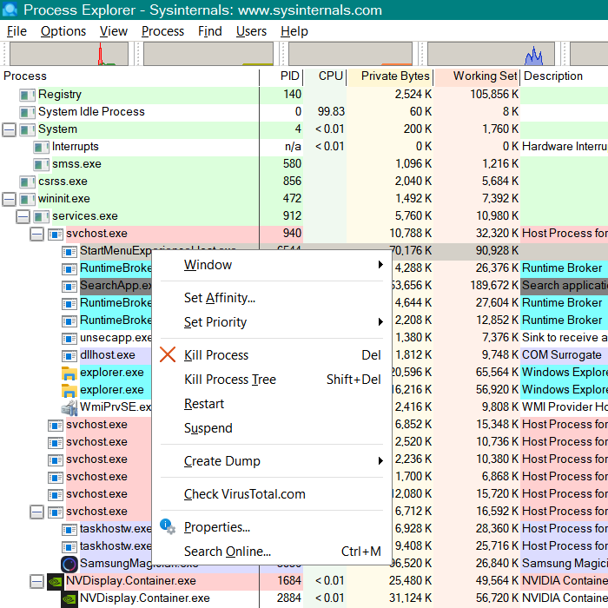
Task: Open the Create Dump submenu
Action: tap(271, 461)
